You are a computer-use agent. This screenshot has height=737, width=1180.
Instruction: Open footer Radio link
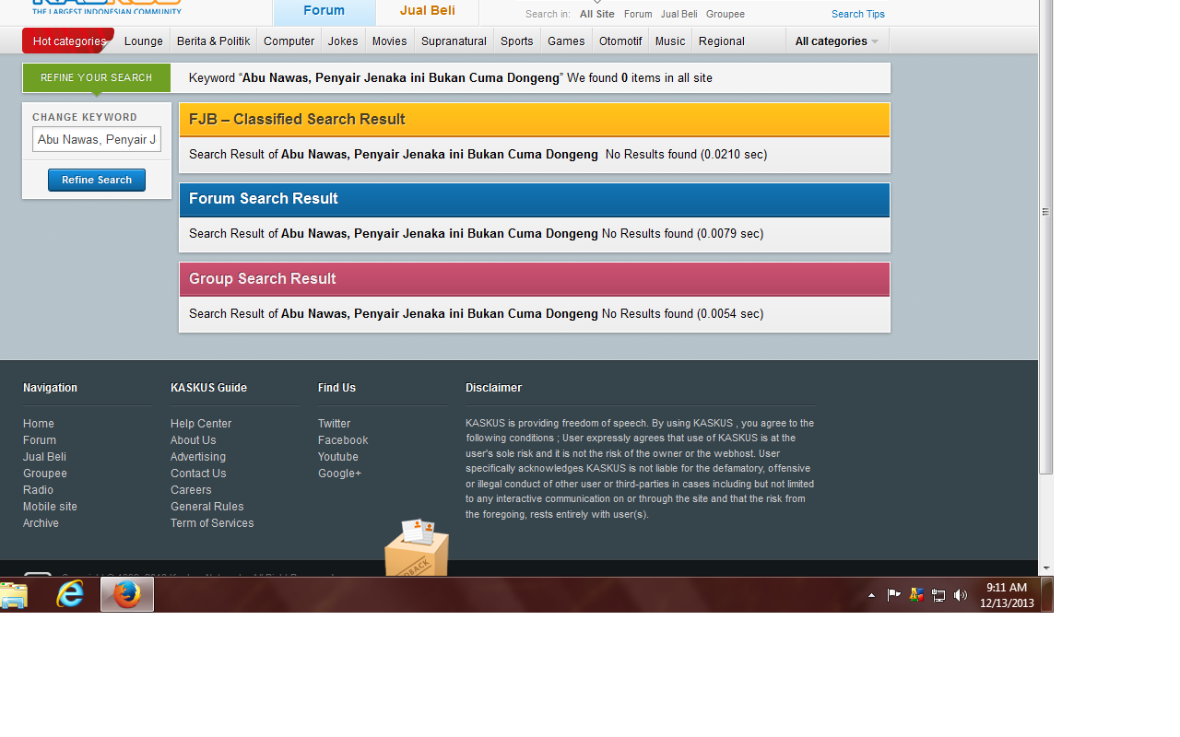click(x=38, y=490)
